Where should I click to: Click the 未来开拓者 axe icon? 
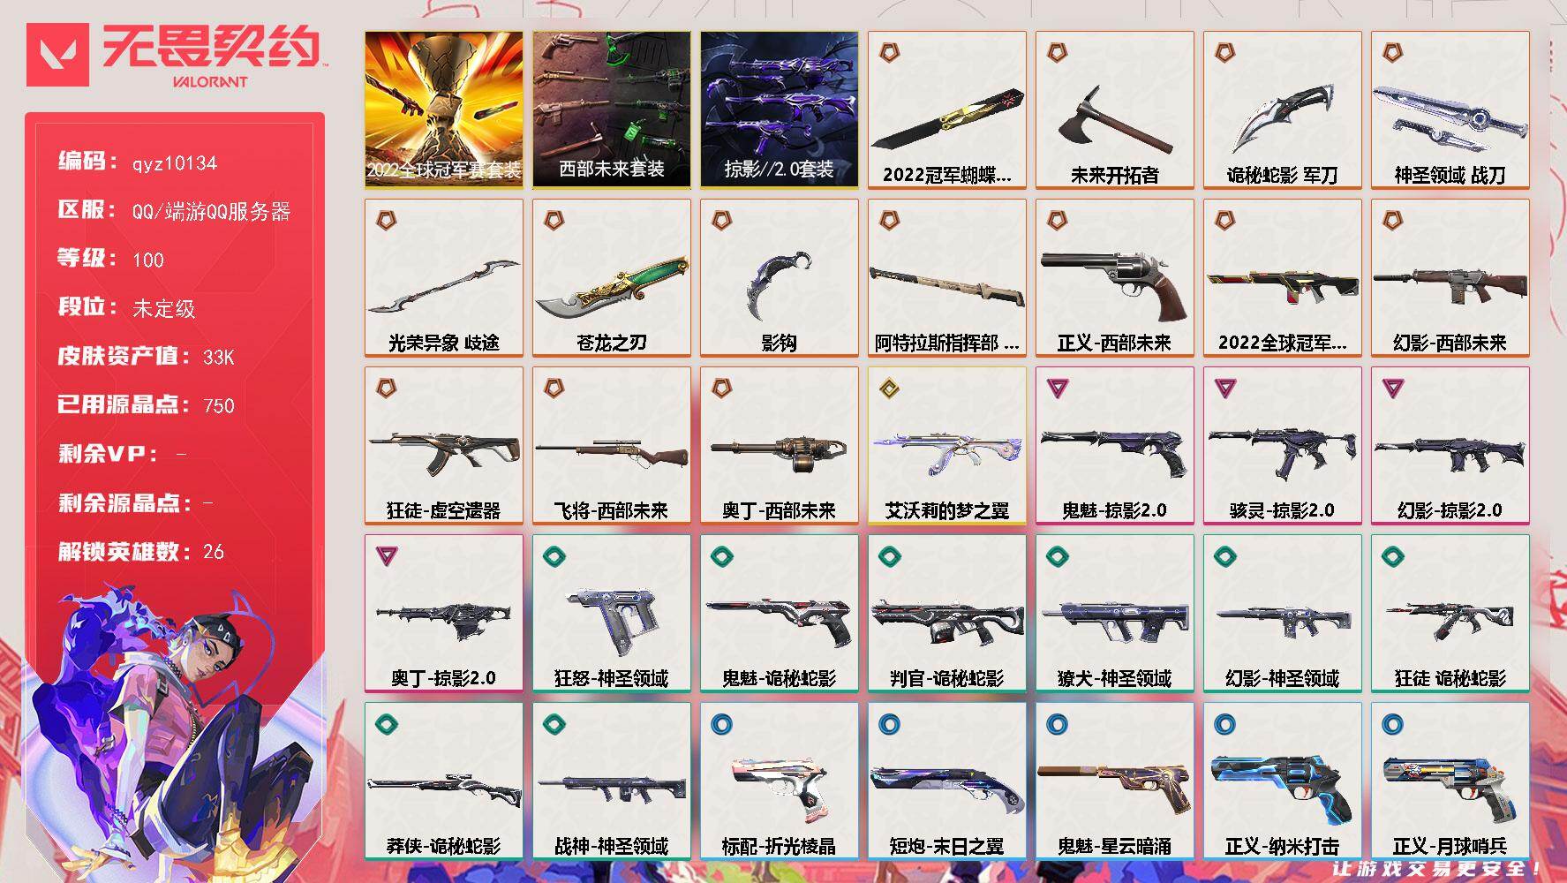(1114, 119)
